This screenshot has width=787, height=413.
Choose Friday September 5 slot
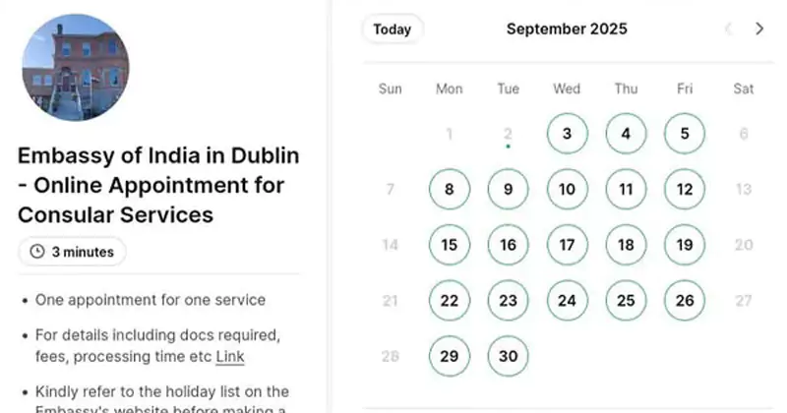coord(685,134)
